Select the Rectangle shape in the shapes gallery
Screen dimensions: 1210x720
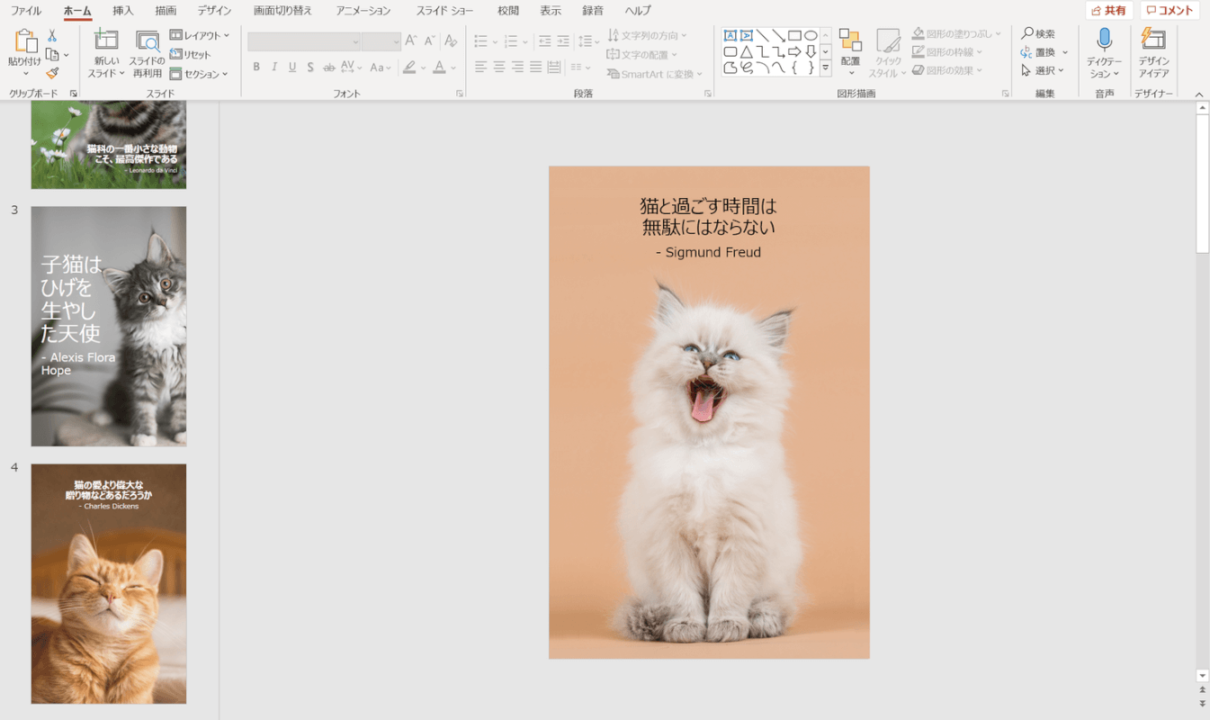pos(794,36)
